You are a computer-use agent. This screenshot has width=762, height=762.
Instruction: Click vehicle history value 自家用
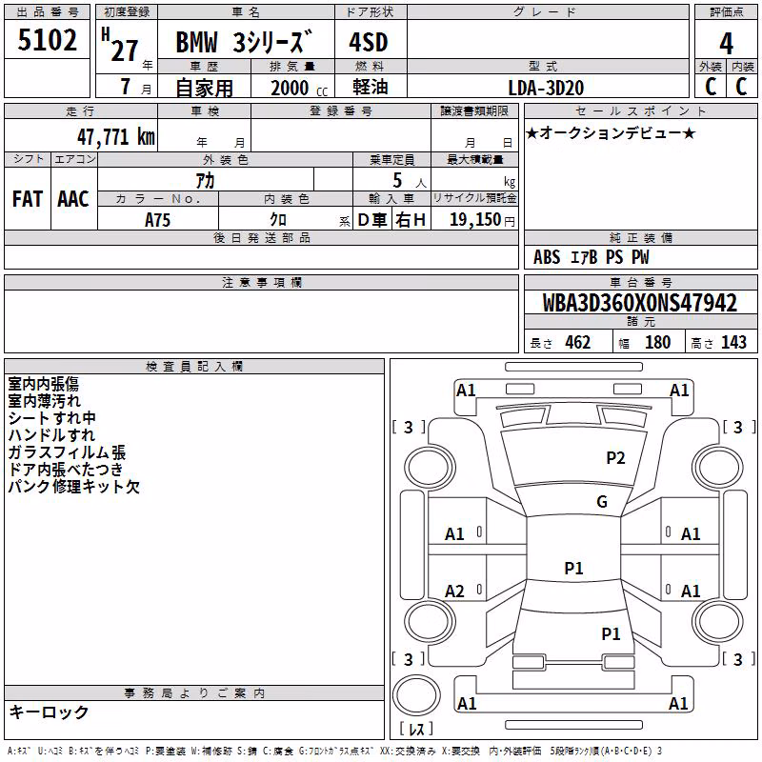tap(204, 88)
